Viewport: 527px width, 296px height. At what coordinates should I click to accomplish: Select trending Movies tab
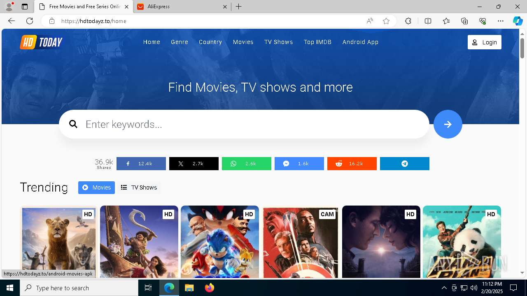[x=96, y=187]
